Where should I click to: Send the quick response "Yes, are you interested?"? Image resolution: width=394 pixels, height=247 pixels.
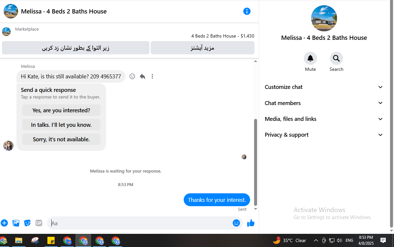61,110
